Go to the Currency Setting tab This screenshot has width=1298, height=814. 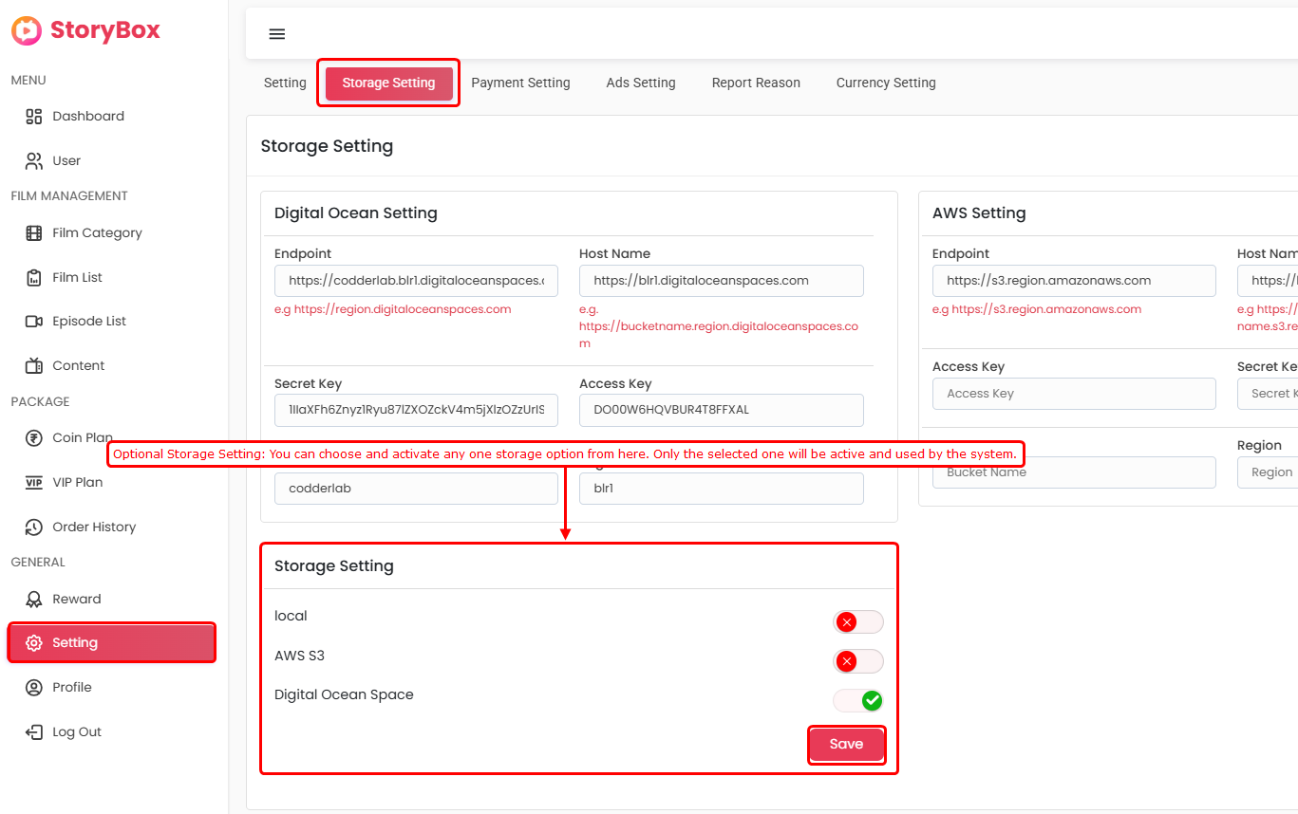[x=886, y=83]
